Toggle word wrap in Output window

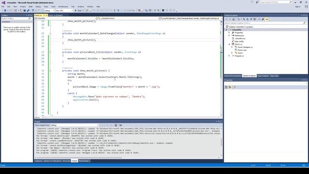(121, 125)
